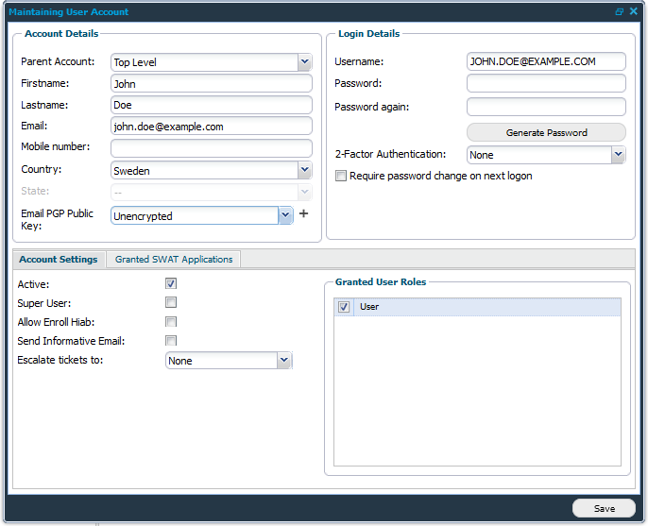648x526 pixels.
Task: Focus the Password input field
Action: 546,83
